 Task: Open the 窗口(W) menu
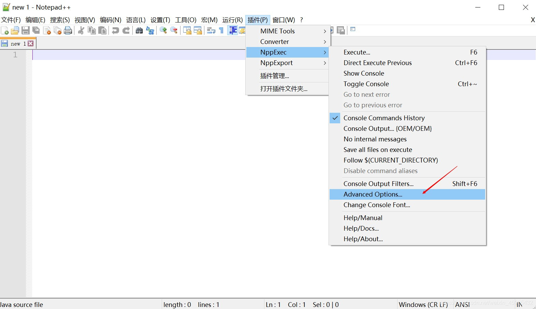pos(284,20)
